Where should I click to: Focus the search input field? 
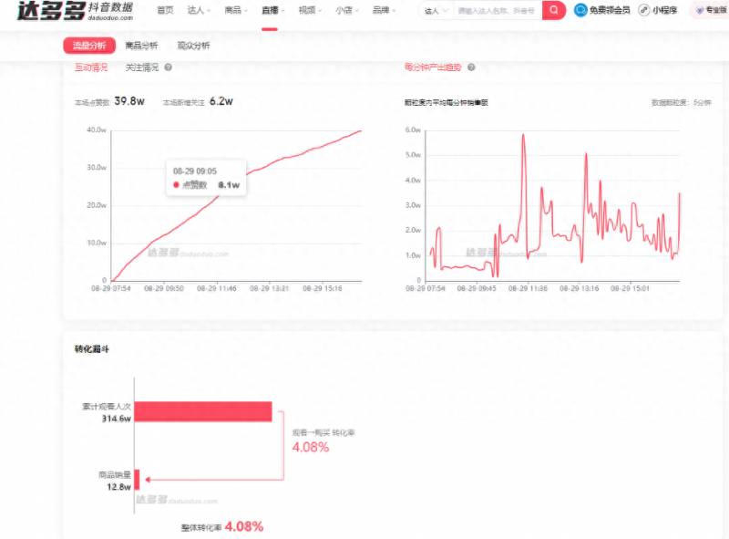(x=497, y=11)
